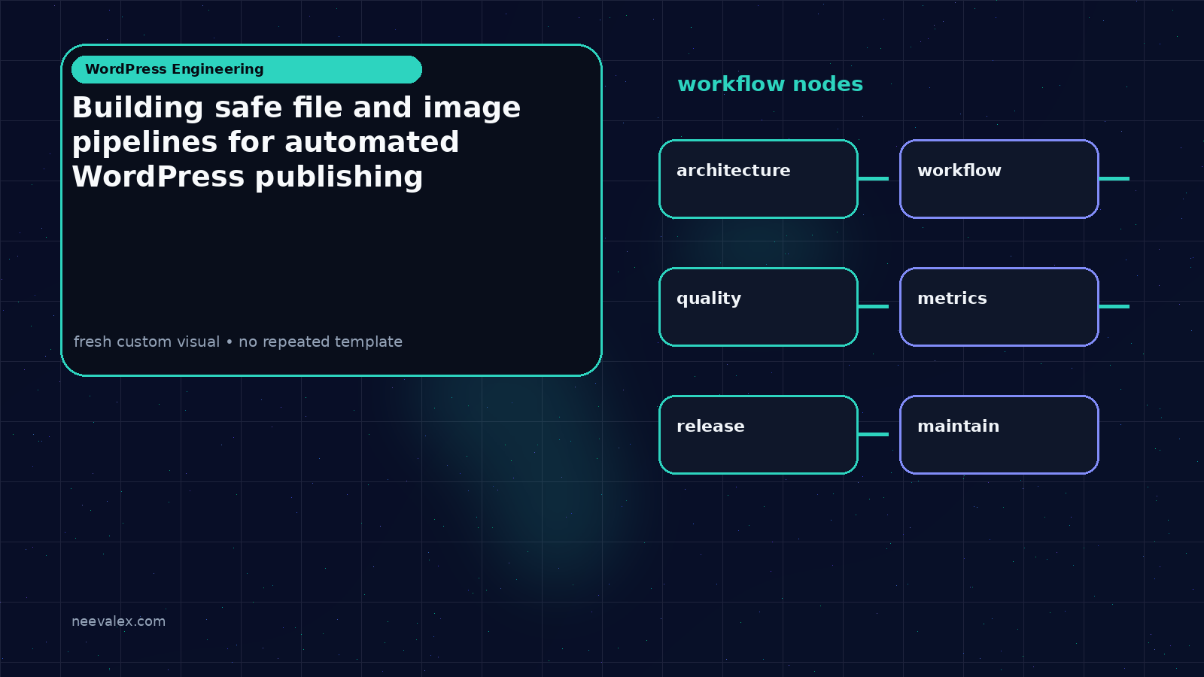Screen dimensions: 1204x677
Task: Click the WordPress Engineering badge
Action: pyautogui.click(x=247, y=69)
